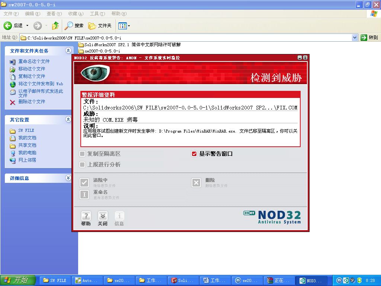Open 共享文档 in Other Places
The image size is (381, 286).
click(27, 145)
